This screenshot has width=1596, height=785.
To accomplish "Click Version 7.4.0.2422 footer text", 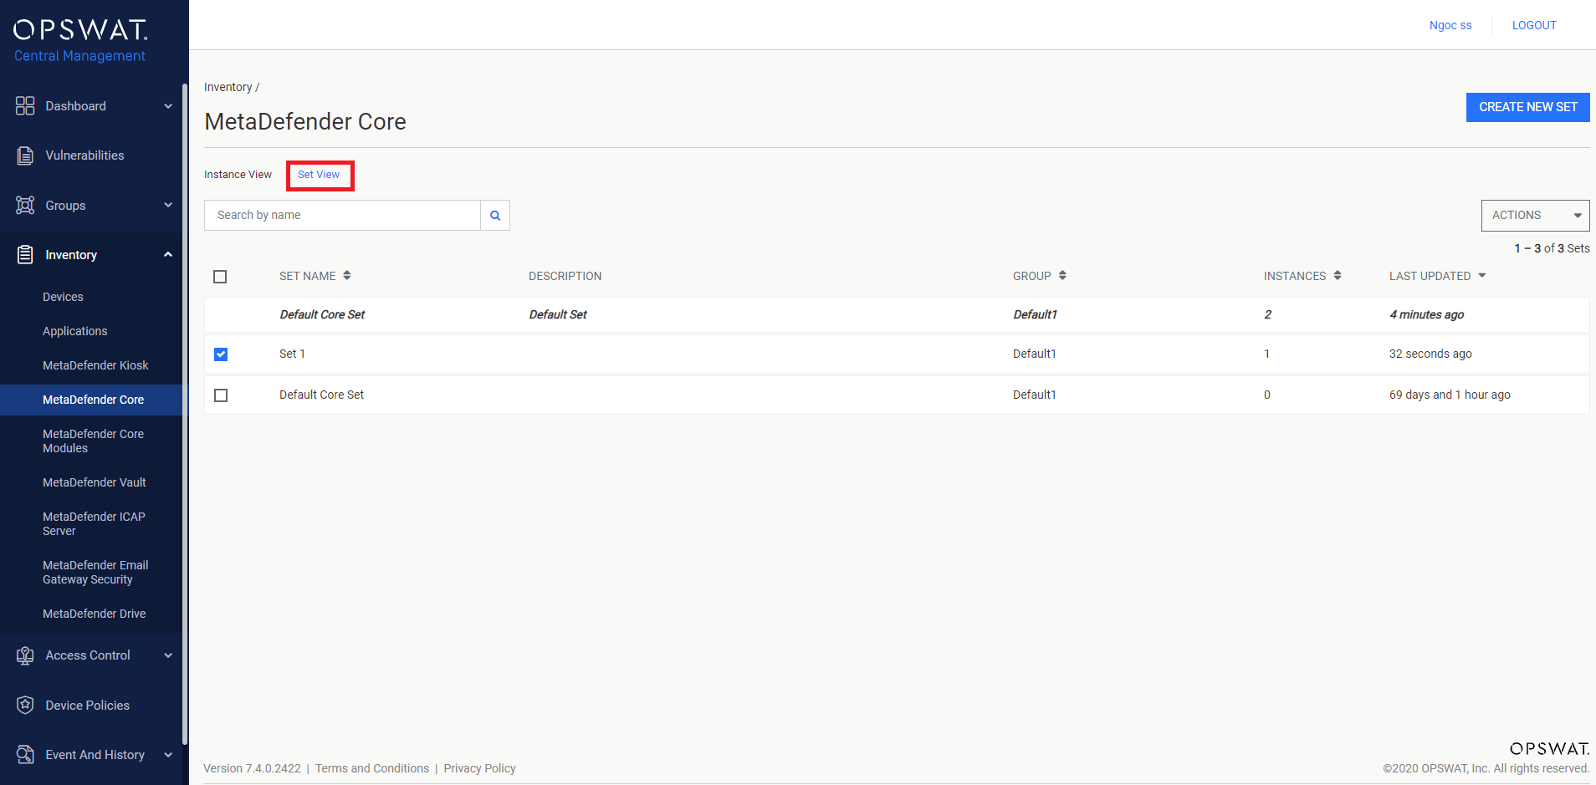I will (x=252, y=768).
